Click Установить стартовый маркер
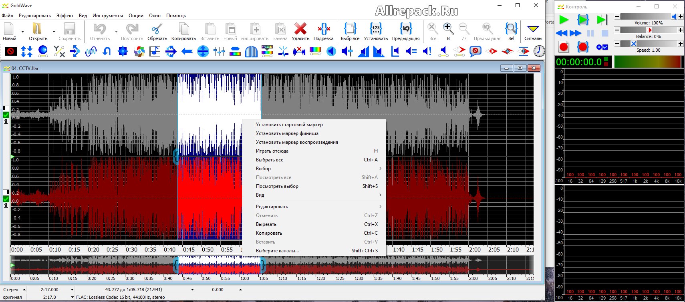Screen dimensions: 685x302 (x=289, y=125)
